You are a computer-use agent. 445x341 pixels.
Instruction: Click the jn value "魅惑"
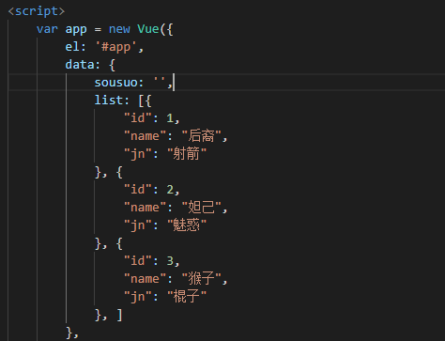(x=187, y=225)
